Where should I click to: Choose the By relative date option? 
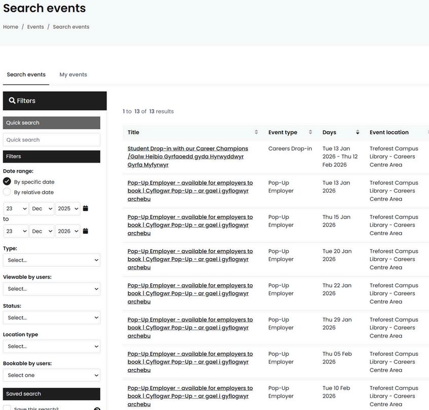7,192
